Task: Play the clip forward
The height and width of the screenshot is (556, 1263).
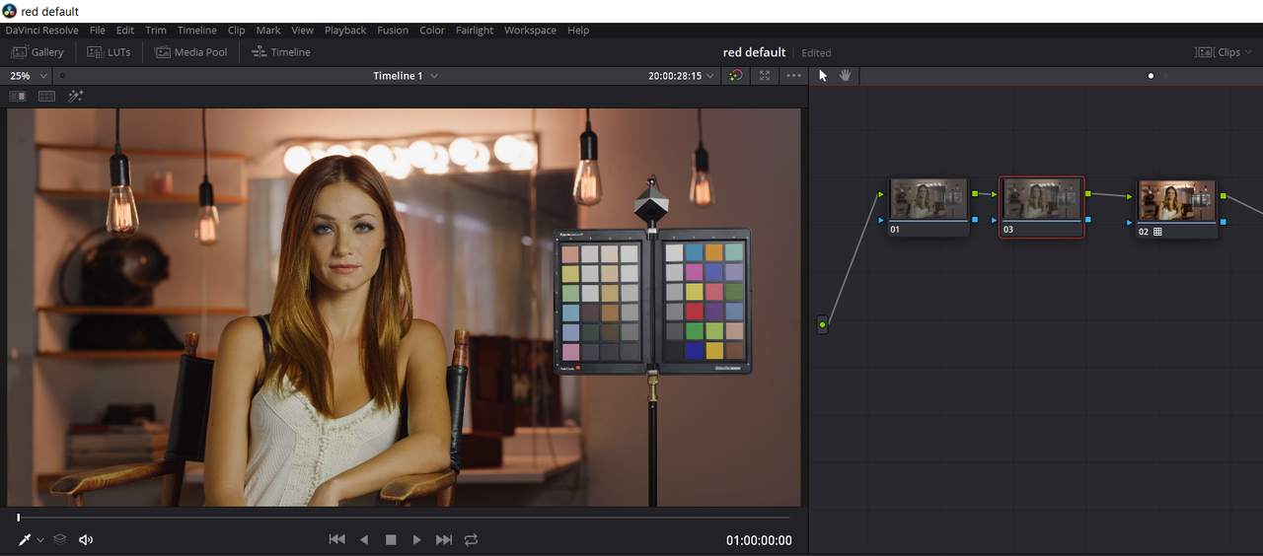Action: pos(416,539)
